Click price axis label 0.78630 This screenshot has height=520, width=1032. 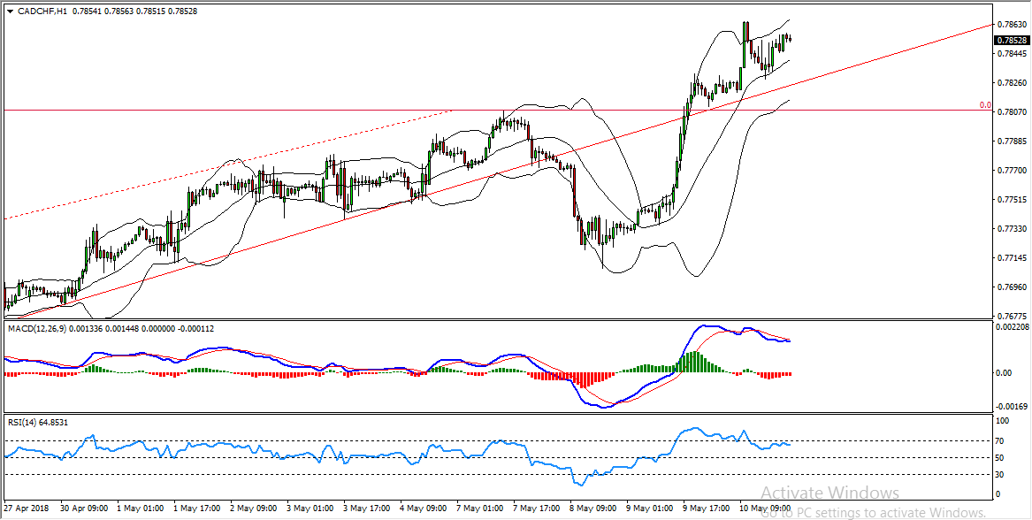(x=1013, y=25)
